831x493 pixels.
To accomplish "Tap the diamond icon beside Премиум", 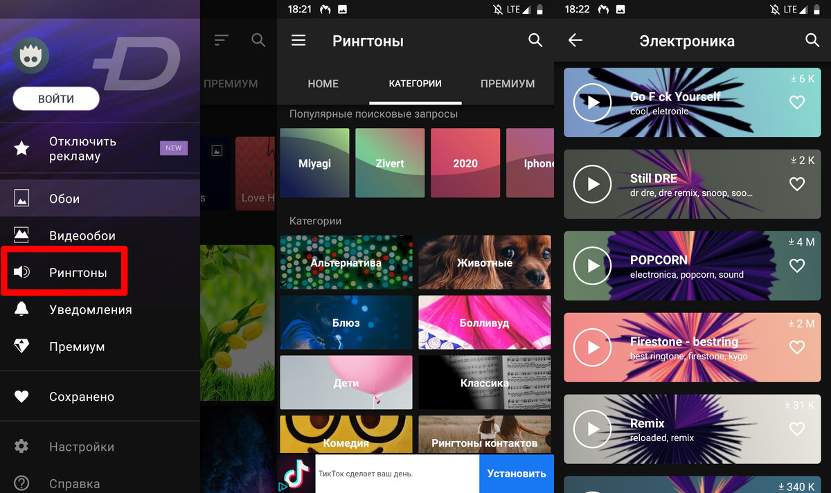I will 22,346.
